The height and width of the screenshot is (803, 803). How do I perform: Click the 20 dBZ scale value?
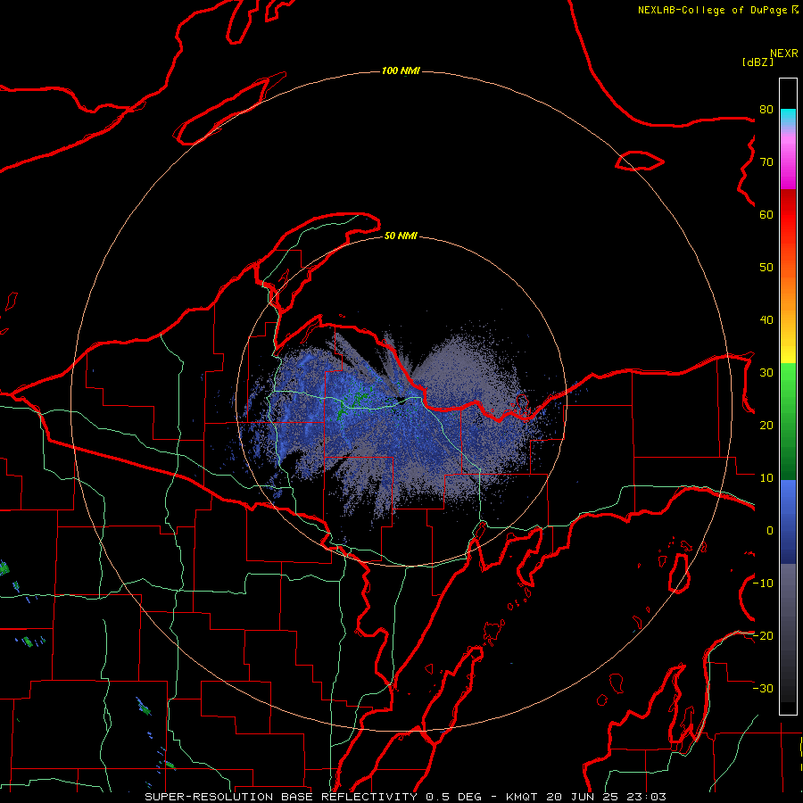(x=766, y=425)
